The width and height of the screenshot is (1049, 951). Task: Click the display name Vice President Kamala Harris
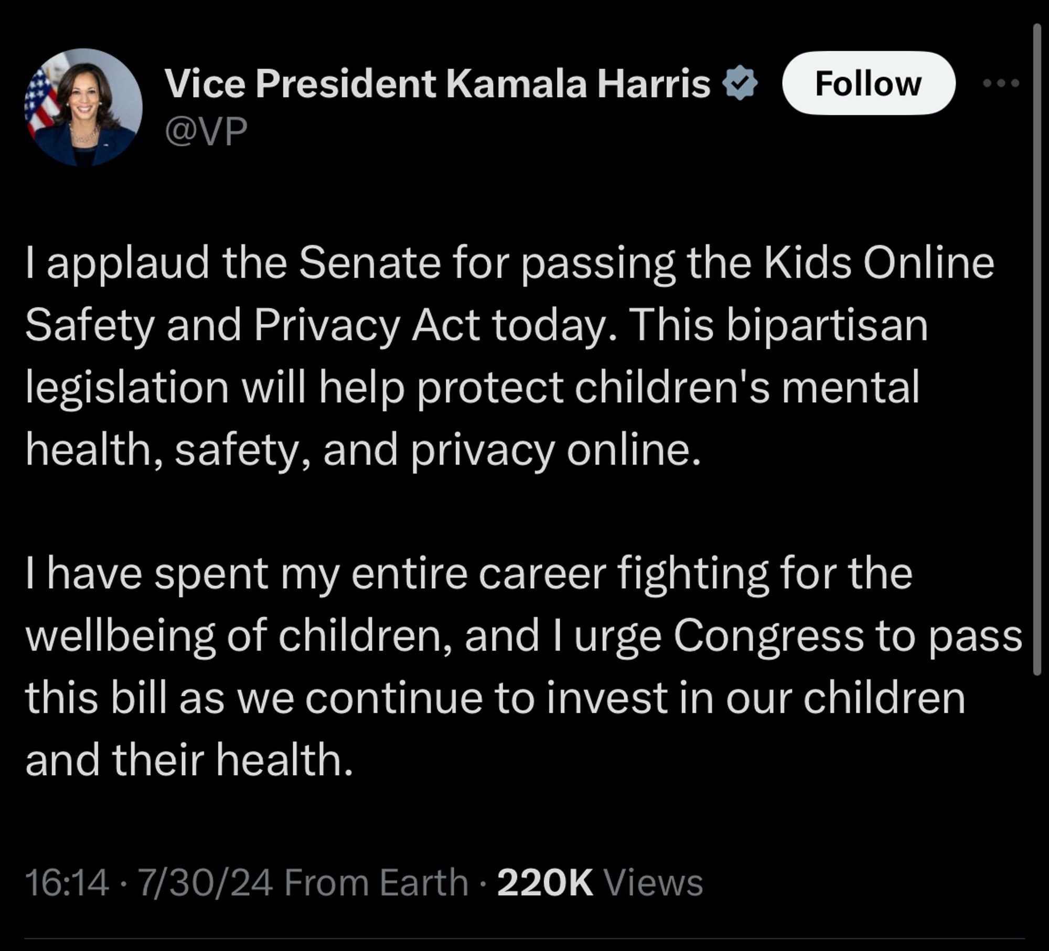coord(437,84)
